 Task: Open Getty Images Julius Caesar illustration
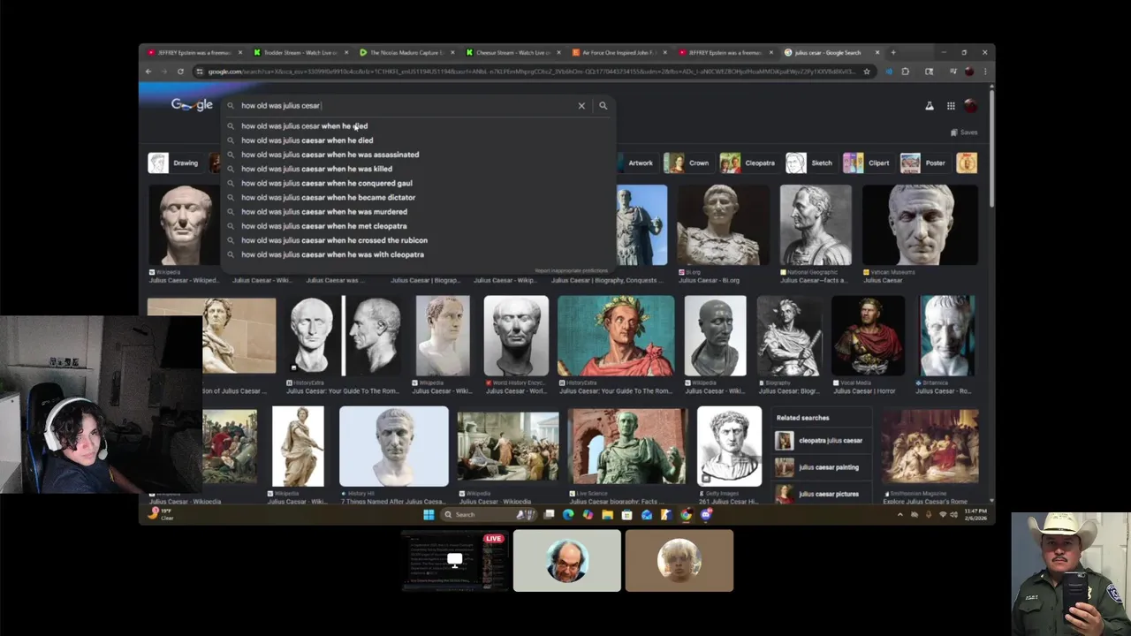point(729,446)
